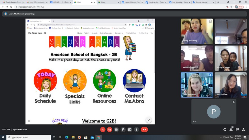Toggle the camera off button in Meet

tap(110, 130)
